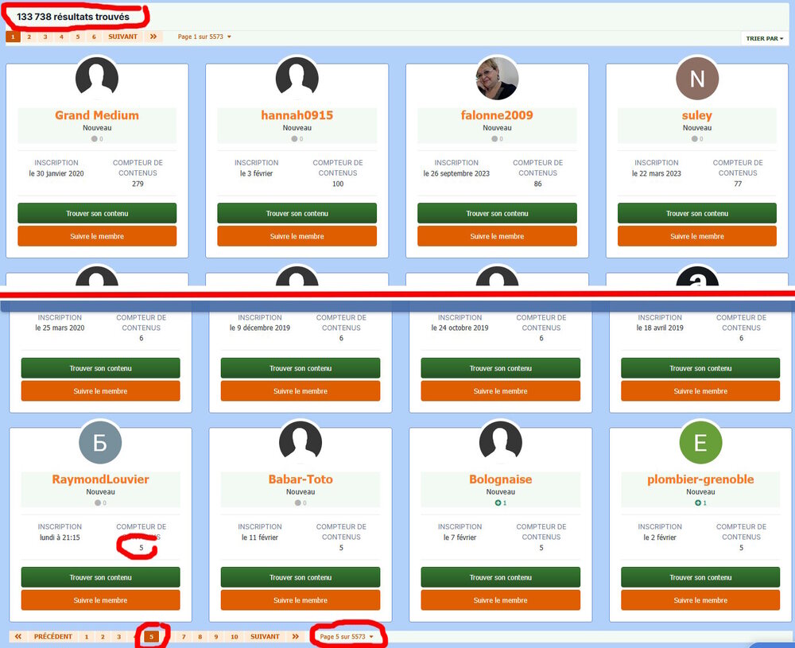Click the PRÉCÉDENT pagination button
The width and height of the screenshot is (795, 648).
coord(52,637)
